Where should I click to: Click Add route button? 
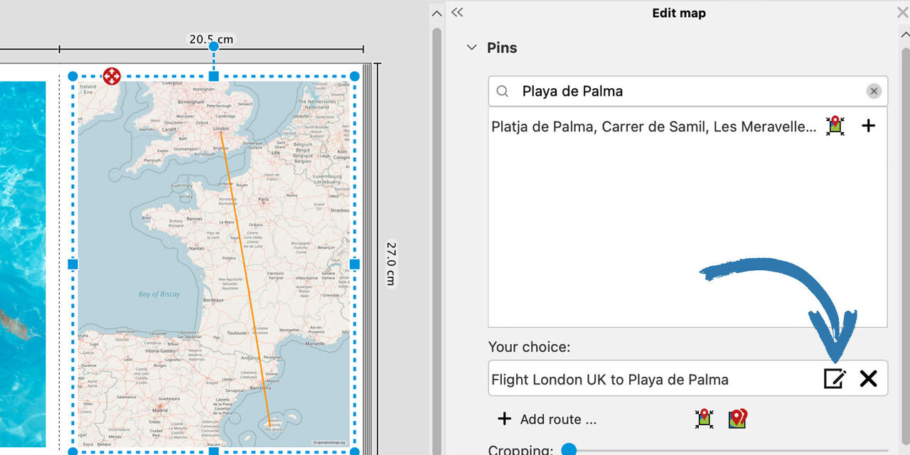pyautogui.click(x=547, y=419)
